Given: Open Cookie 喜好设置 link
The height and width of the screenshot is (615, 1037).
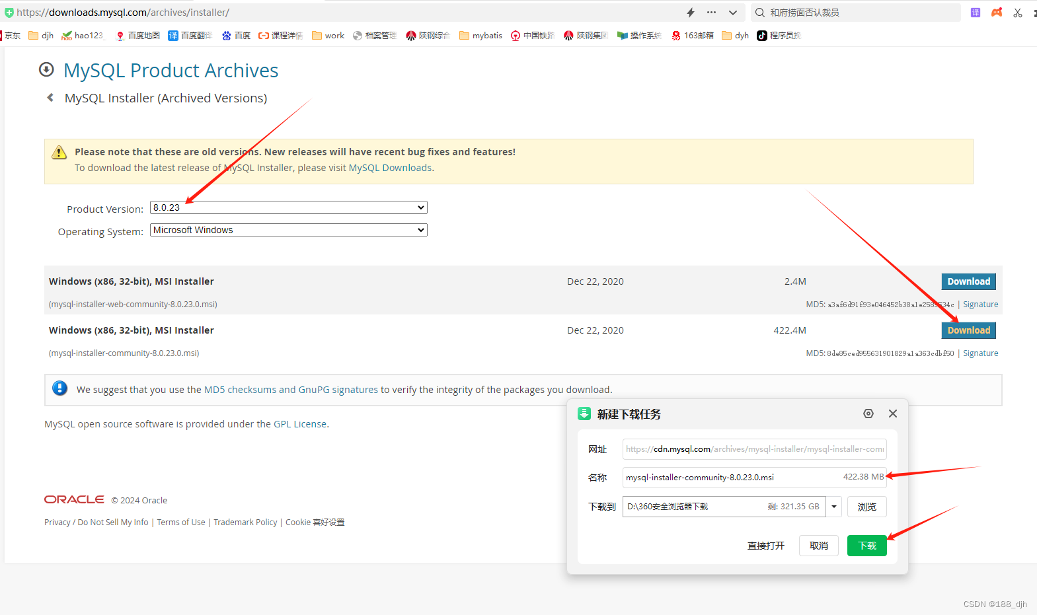Looking at the screenshot, I should click(315, 523).
